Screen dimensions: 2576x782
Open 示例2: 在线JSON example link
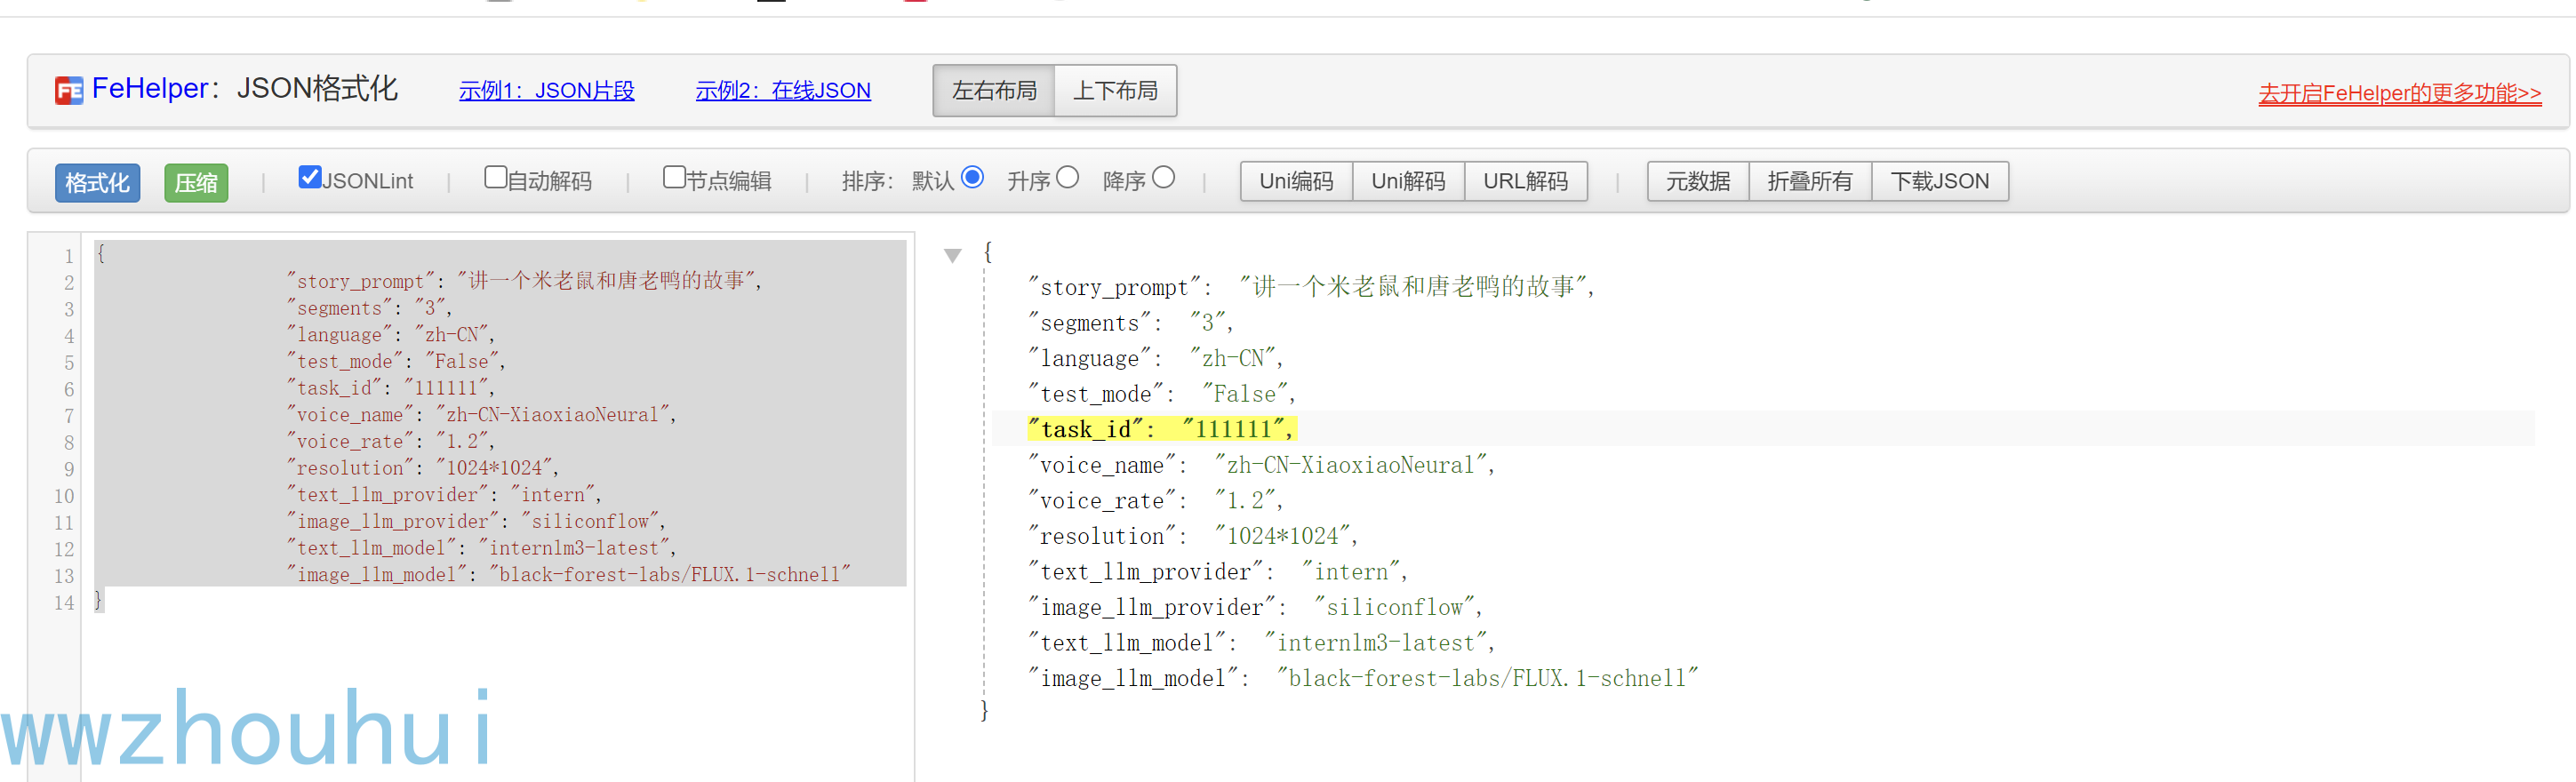pyautogui.click(x=782, y=91)
